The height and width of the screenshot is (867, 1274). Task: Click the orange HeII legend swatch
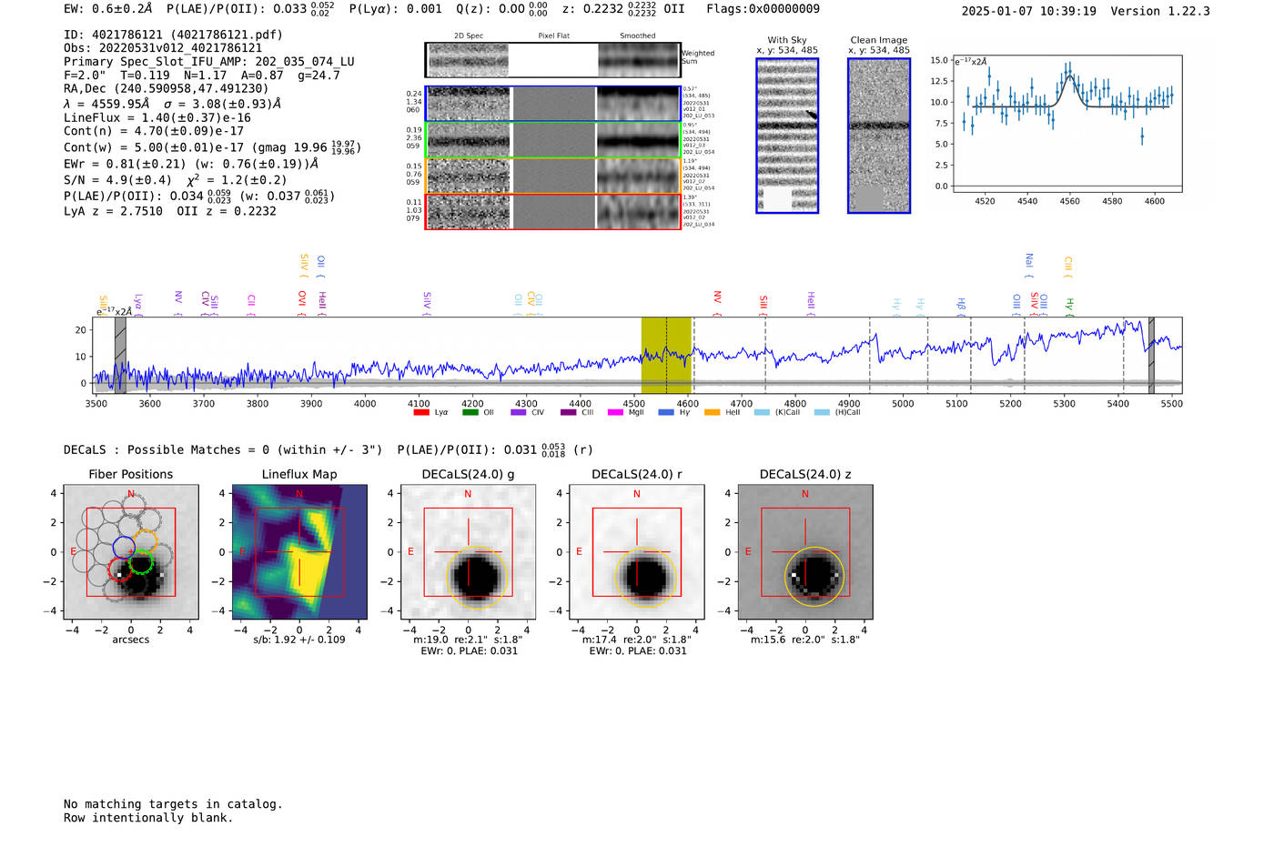[x=713, y=413]
